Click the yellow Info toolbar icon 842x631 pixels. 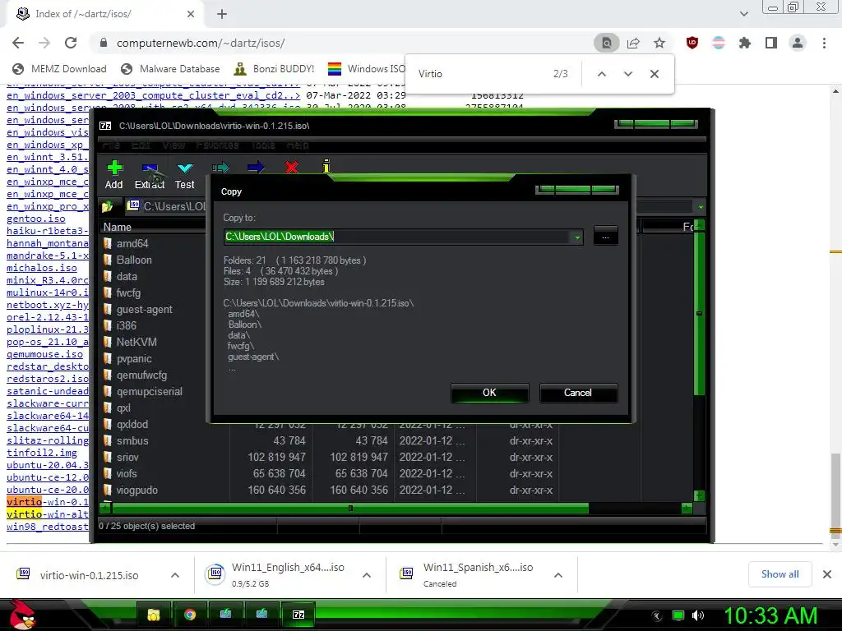point(326,166)
